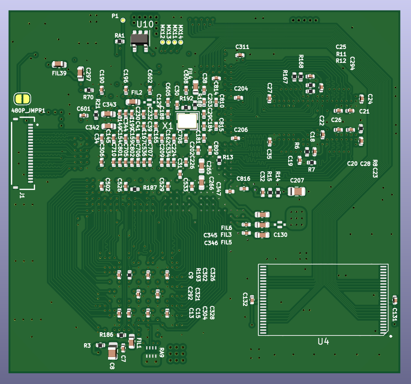The image size is (411, 384).
Task: Click the J1 reference label
Action: (22, 195)
